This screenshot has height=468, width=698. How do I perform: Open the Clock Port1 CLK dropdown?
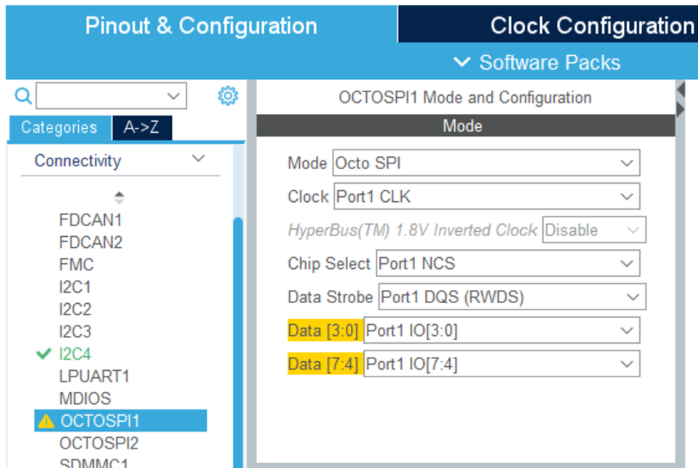pos(487,196)
